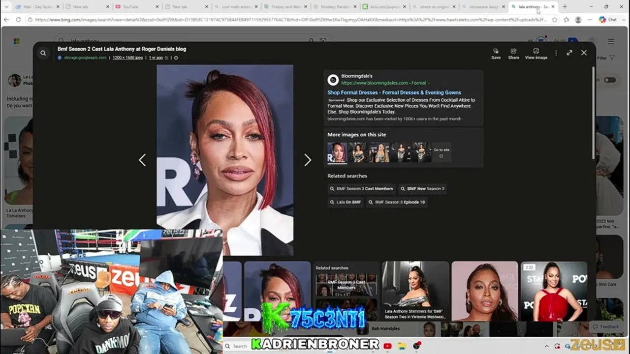630x354 pixels.
Task: Select second thumbnail under More images on this site
Action: coord(358,152)
